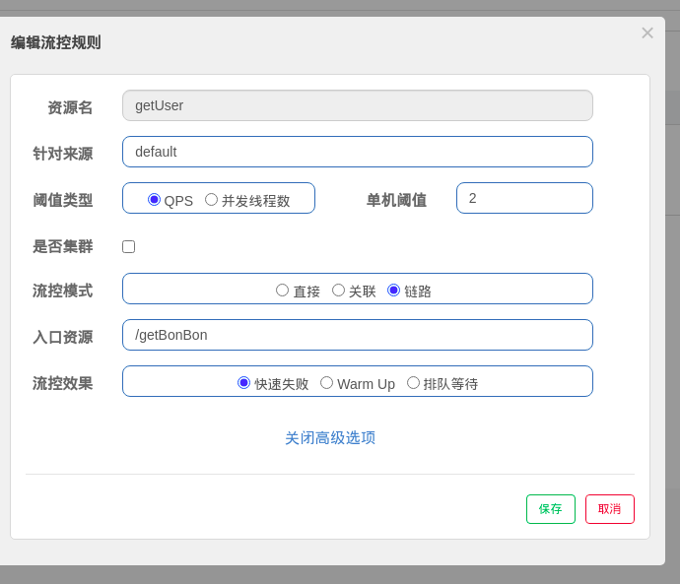Toggle the 是否集群 checkbox
680x584 pixels.
(x=128, y=246)
